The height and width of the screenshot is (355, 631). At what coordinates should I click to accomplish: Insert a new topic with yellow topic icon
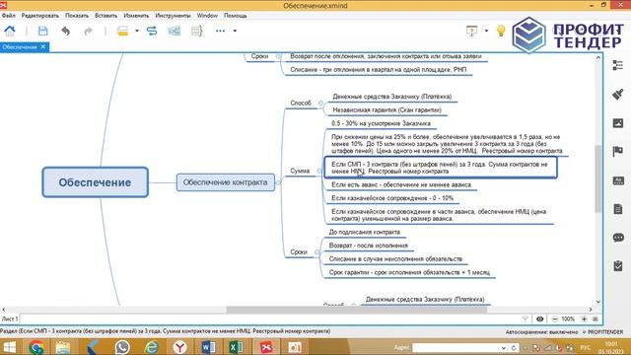(122, 31)
